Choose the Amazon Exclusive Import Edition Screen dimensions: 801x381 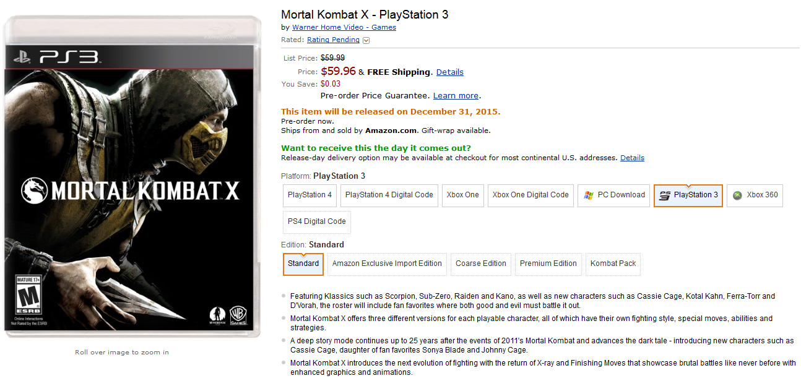pos(387,263)
